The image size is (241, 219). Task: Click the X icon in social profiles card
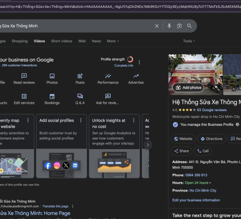[66, 165]
